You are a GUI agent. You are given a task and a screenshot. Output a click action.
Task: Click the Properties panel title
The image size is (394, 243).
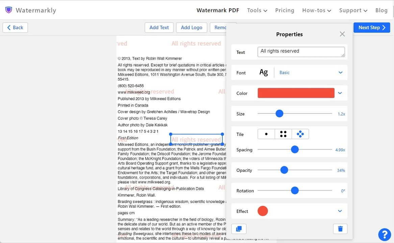pos(290,34)
